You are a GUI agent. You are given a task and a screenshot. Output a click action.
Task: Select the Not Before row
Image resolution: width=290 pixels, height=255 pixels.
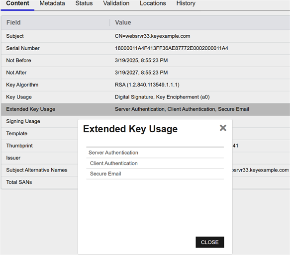pos(145,61)
